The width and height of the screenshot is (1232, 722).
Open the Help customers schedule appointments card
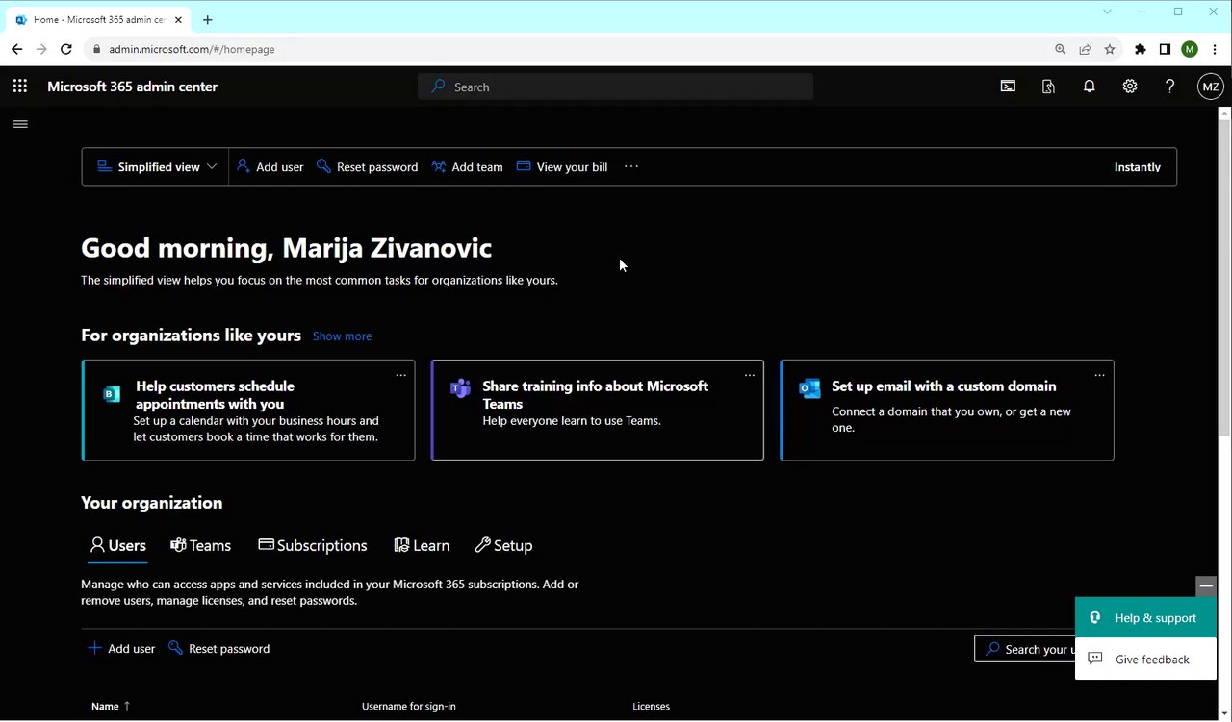(x=248, y=411)
